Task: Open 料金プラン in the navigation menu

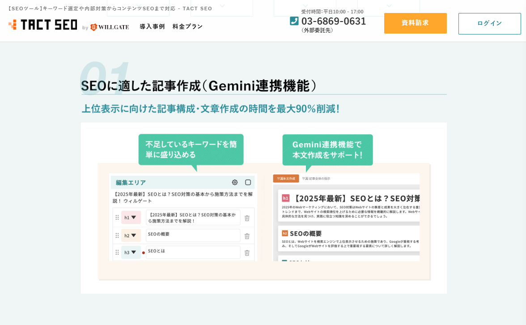Action: click(x=187, y=26)
